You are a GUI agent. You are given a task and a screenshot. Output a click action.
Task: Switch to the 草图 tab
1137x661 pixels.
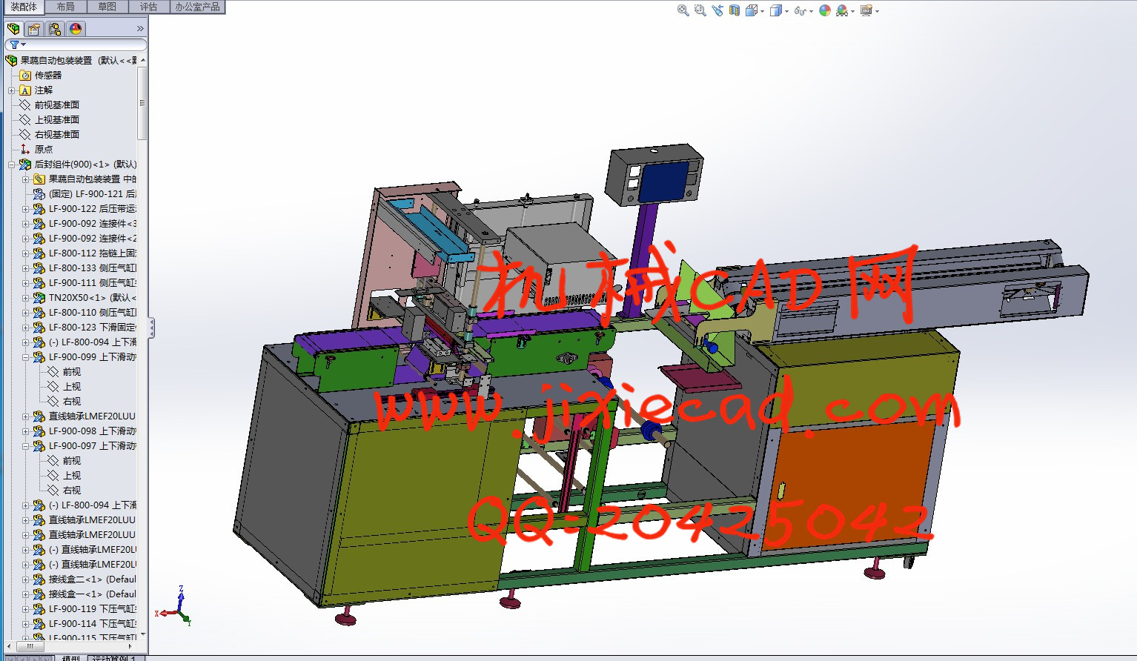point(107,7)
